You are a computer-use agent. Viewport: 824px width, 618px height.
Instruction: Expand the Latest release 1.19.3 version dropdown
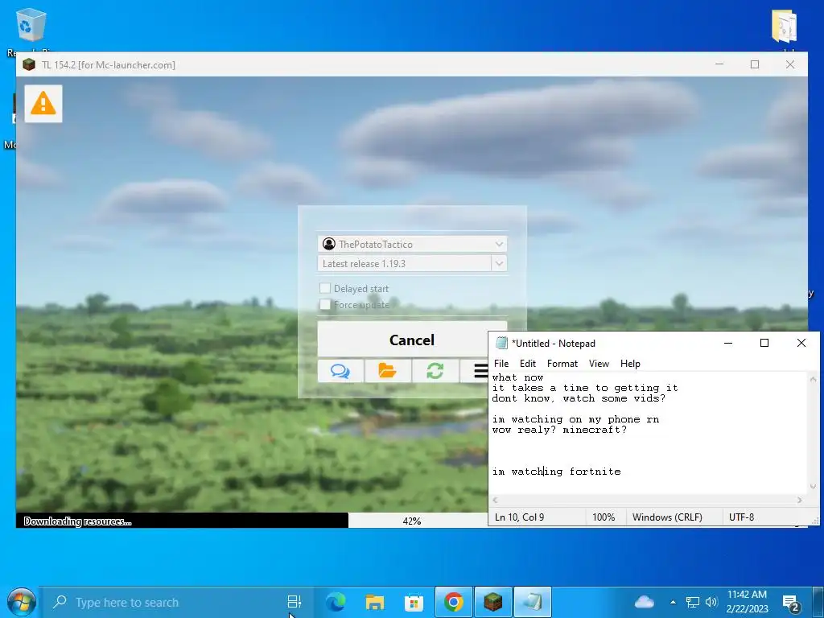pyautogui.click(x=499, y=263)
